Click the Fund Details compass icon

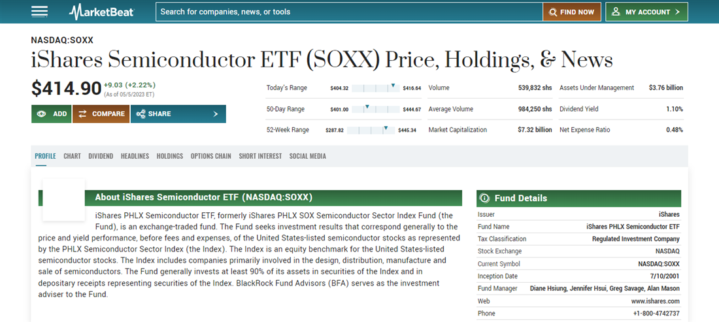click(484, 198)
